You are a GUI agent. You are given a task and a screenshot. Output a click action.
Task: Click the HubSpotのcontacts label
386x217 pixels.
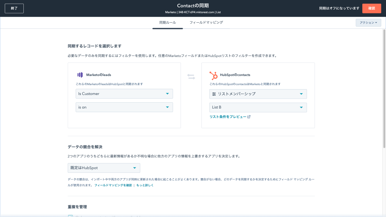(235, 75)
